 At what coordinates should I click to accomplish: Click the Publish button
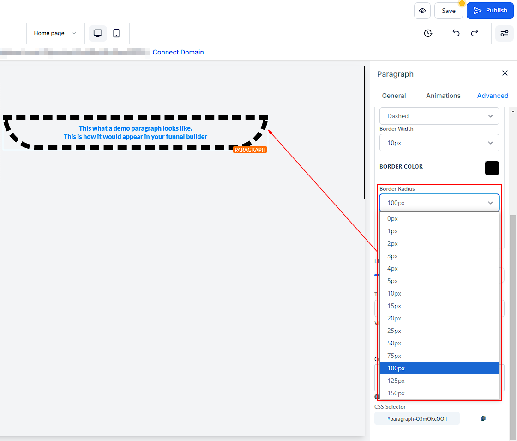pos(490,11)
